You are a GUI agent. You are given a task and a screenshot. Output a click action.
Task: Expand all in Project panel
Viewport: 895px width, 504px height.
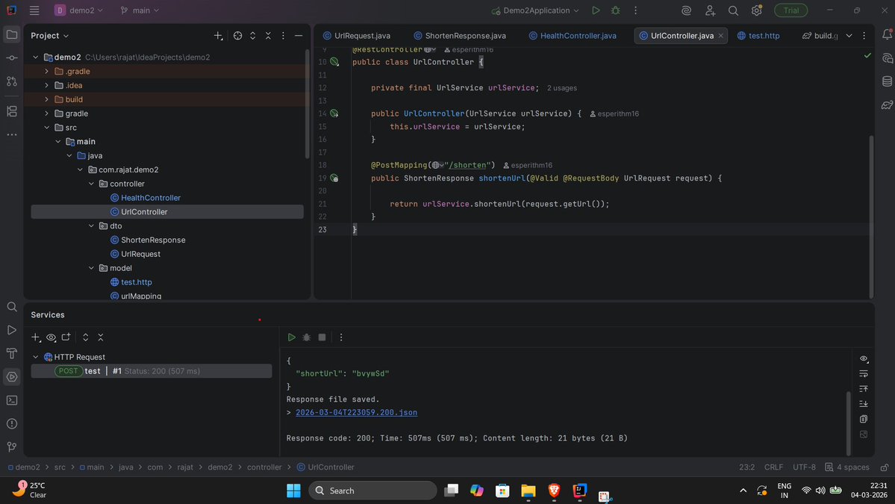(253, 35)
